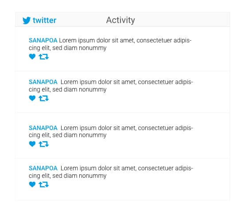Open the SANAPOA profile in second tweet
The width and height of the screenshot is (252, 207).
tap(43, 82)
